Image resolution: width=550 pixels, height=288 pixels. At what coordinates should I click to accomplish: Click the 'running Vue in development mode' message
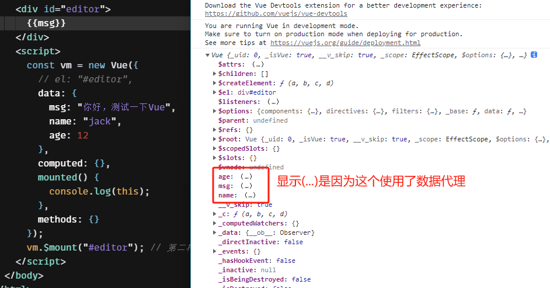(281, 26)
